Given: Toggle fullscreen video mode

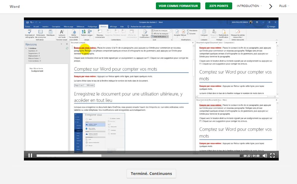Looking at the screenshot, I should tap(272, 156).
